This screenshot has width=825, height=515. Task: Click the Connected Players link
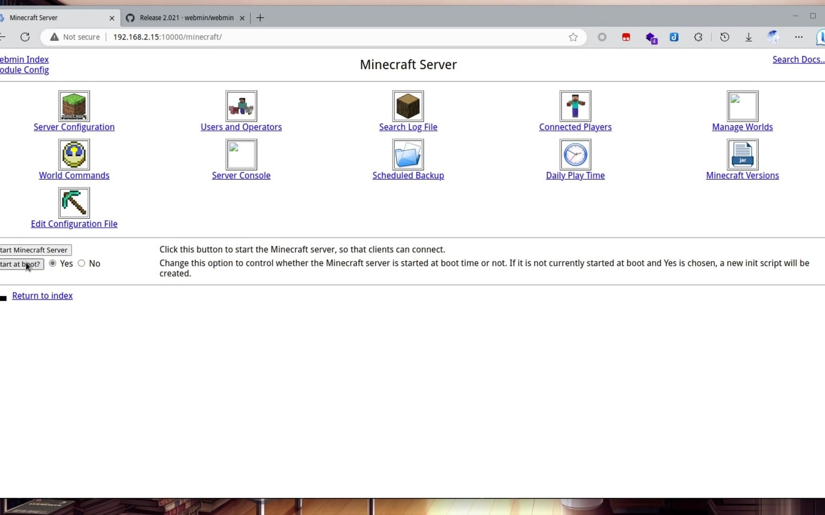pyautogui.click(x=575, y=127)
